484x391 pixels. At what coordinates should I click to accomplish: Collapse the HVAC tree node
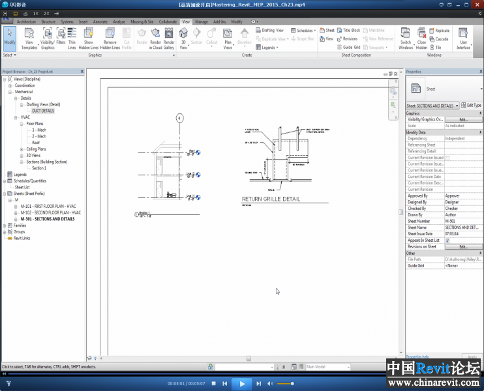pyautogui.click(x=16, y=117)
